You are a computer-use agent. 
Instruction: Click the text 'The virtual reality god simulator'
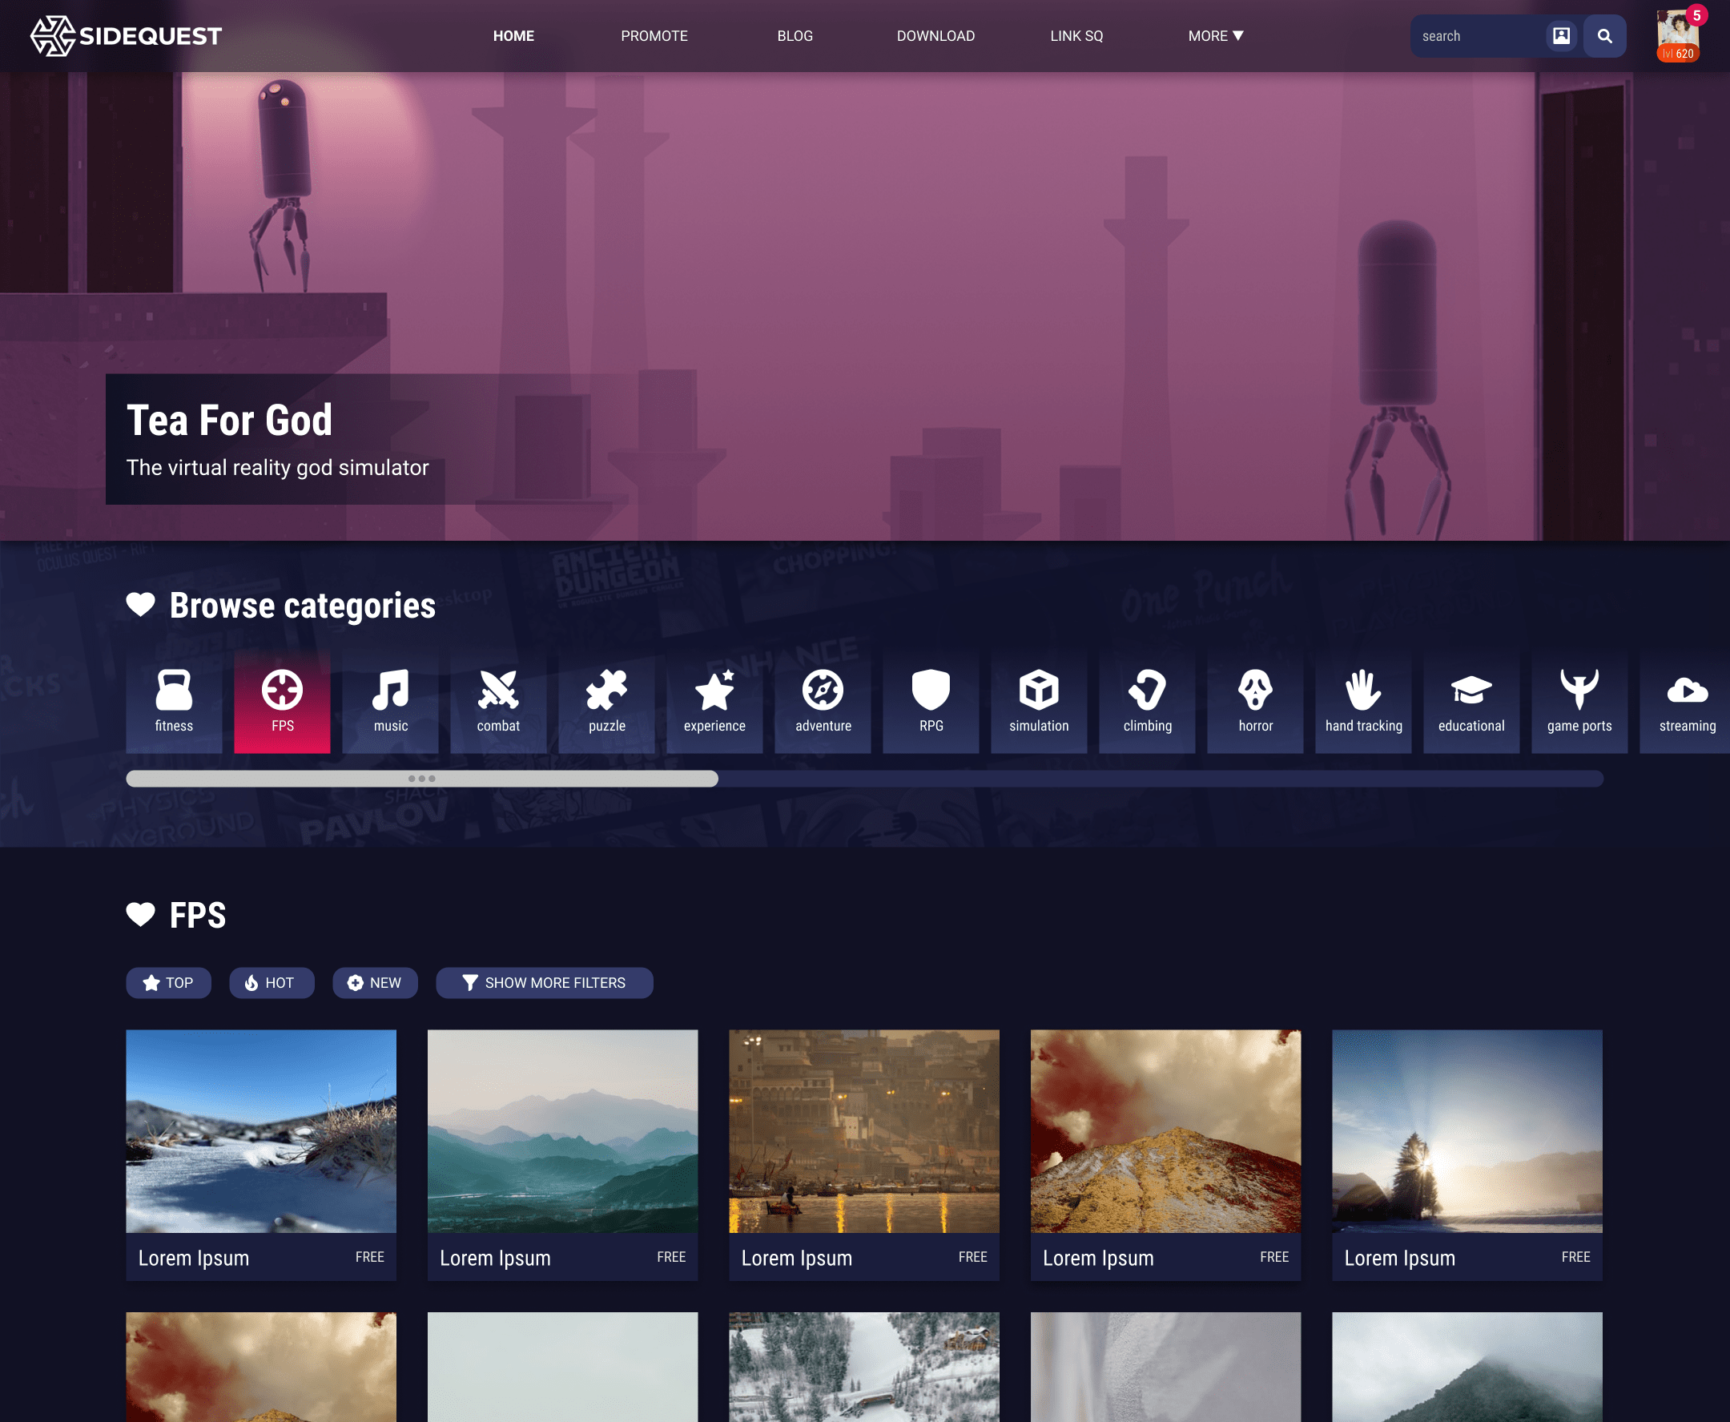click(278, 468)
